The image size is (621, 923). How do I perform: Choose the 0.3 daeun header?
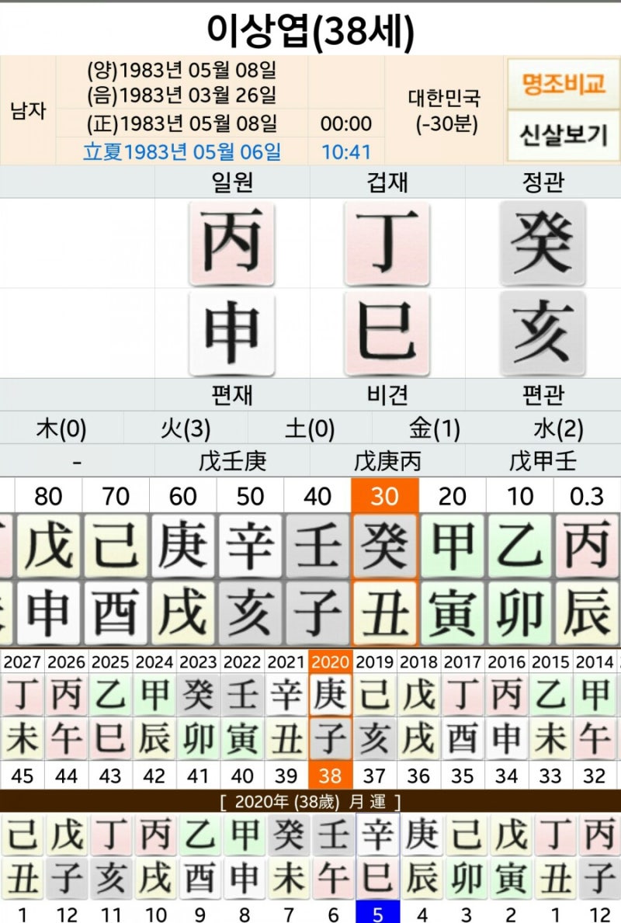click(x=587, y=495)
